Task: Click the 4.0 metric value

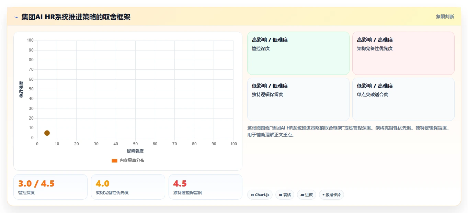Action: 103,183
